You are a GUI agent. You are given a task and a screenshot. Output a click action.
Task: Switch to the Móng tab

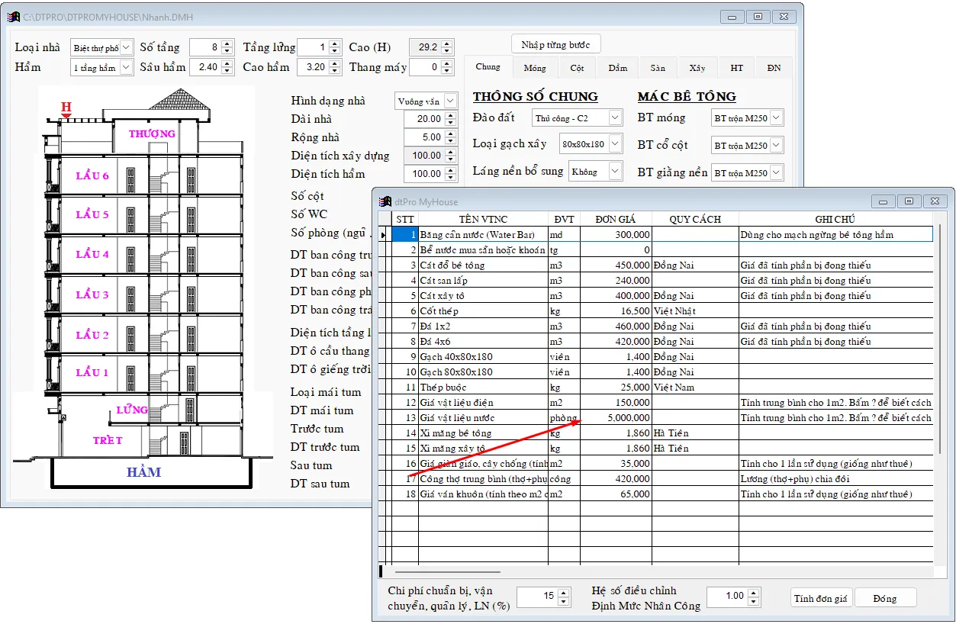534,68
